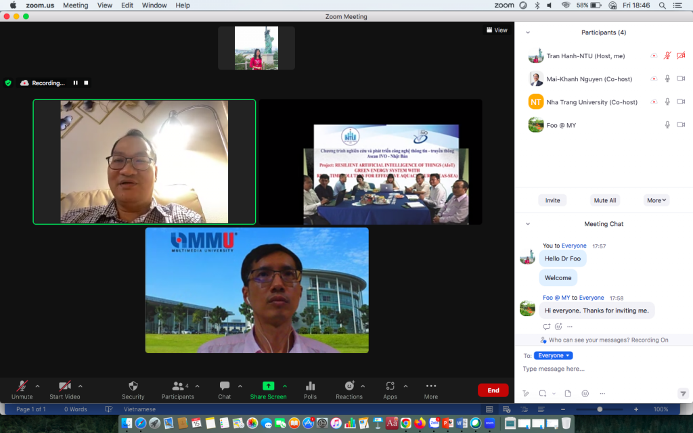This screenshot has height=433, width=693.
Task: Expand arrow next to Reactions button
Action: click(x=363, y=386)
